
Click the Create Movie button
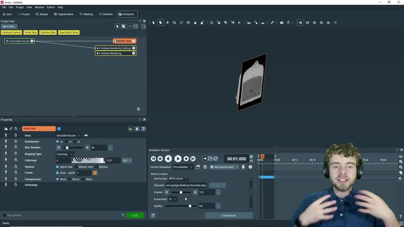pos(229,216)
